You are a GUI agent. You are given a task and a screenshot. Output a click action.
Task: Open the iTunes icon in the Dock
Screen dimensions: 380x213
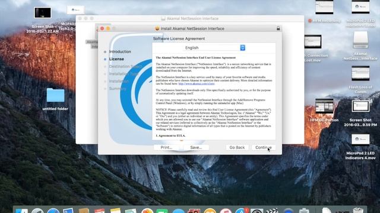[226, 211]
